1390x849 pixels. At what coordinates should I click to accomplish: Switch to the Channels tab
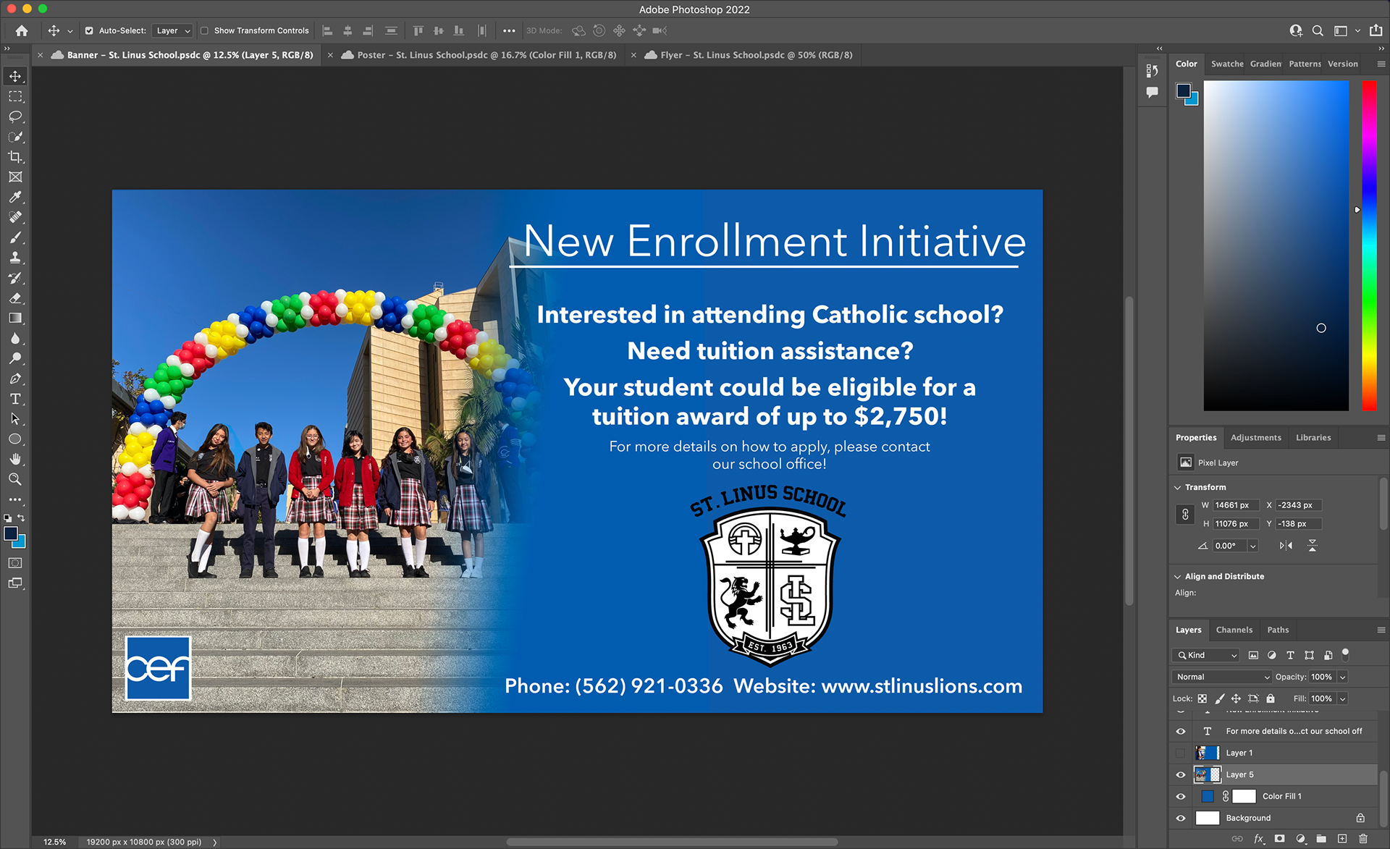(x=1234, y=630)
